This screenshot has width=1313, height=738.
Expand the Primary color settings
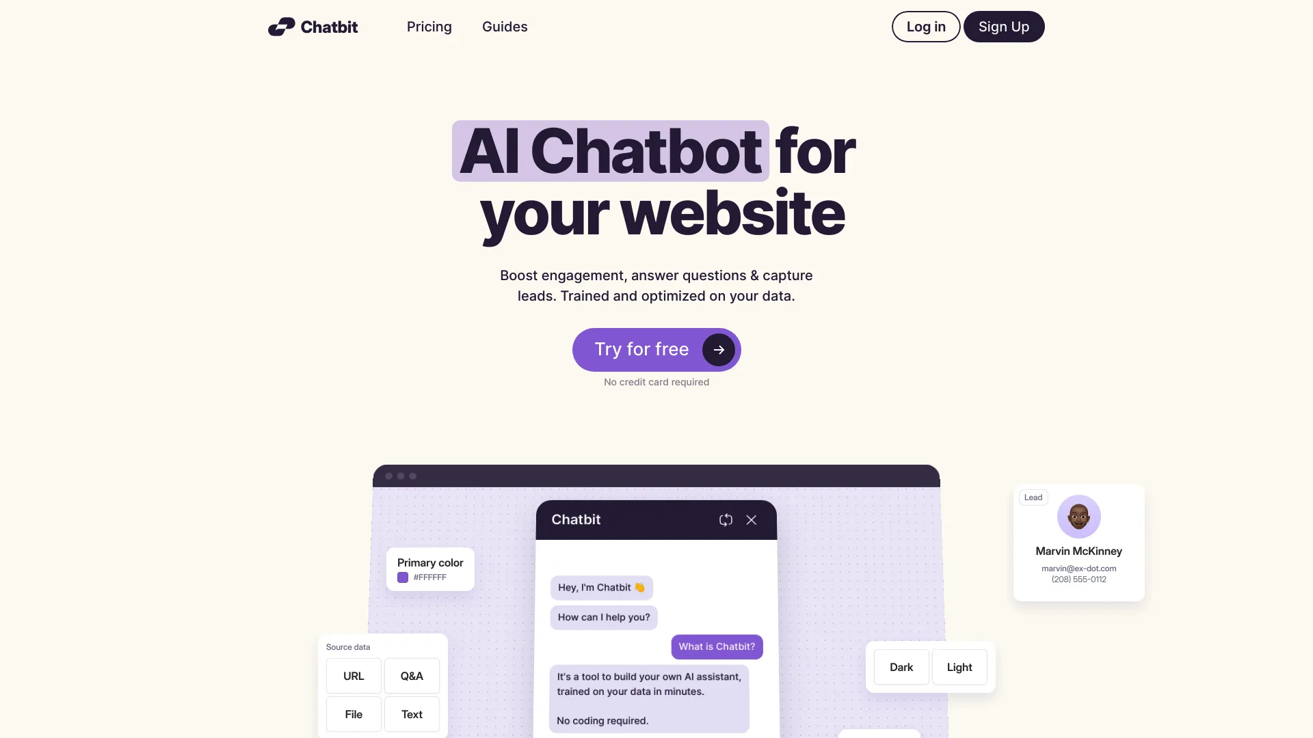point(430,569)
